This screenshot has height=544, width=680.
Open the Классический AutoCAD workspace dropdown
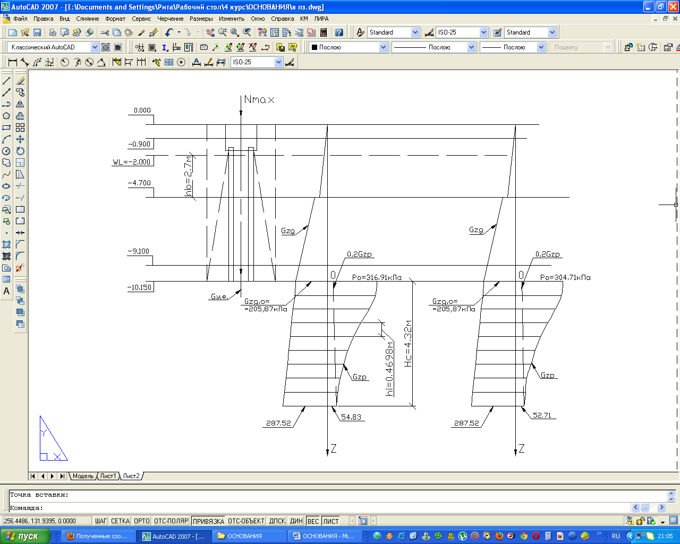(95, 47)
